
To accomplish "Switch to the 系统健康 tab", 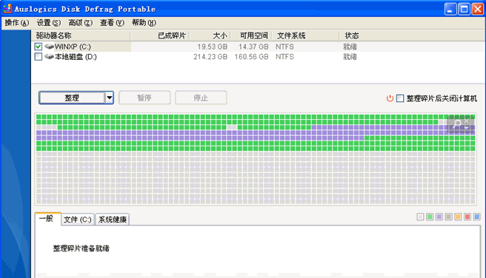I will [x=112, y=220].
